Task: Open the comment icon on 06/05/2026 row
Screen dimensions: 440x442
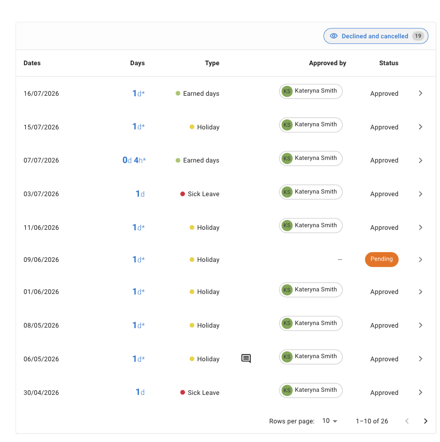Action: point(246,359)
